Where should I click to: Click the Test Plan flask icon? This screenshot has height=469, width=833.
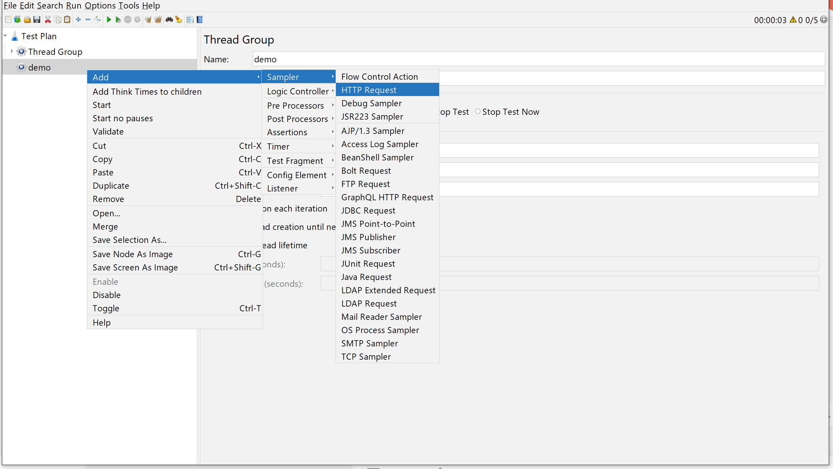tap(15, 36)
